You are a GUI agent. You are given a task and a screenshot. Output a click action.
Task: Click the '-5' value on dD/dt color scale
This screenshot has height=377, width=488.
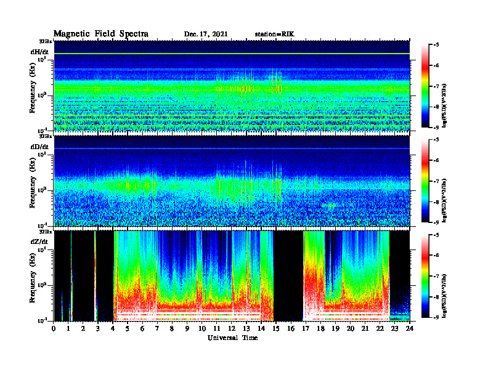click(436, 140)
